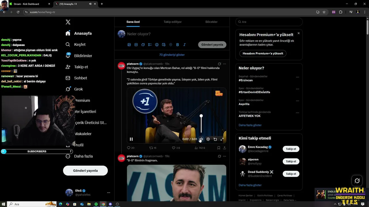The image size is (369, 207).
Task: Open more options on first post
Action: point(225,64)
